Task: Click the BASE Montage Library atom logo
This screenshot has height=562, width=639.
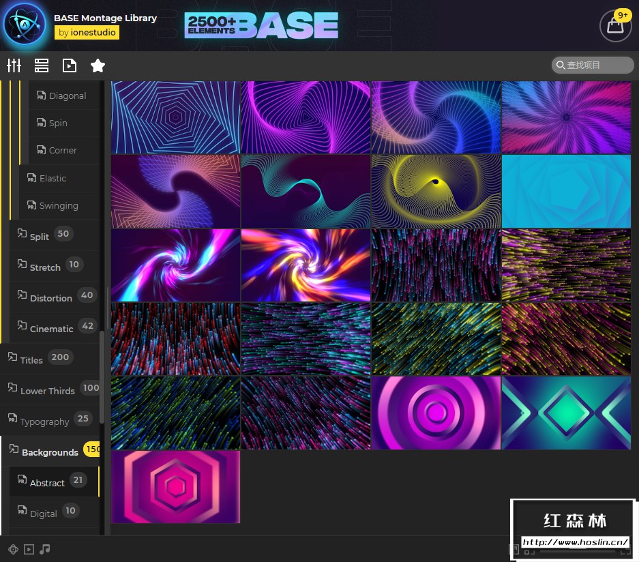Action: (x=25, y=25)
